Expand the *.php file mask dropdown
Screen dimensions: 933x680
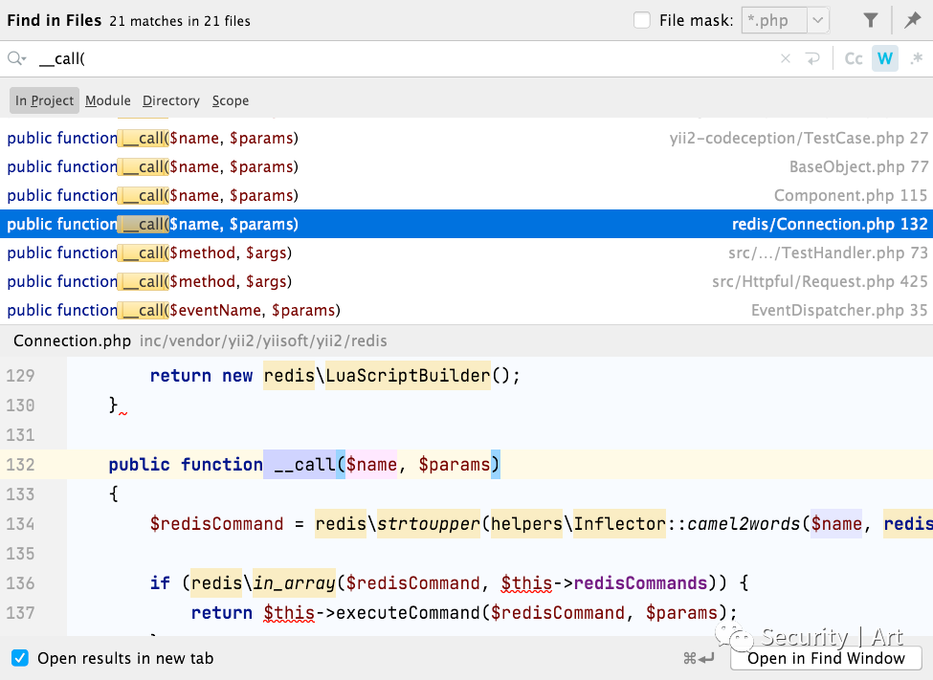pyautogui.click(x=818, y=20)
